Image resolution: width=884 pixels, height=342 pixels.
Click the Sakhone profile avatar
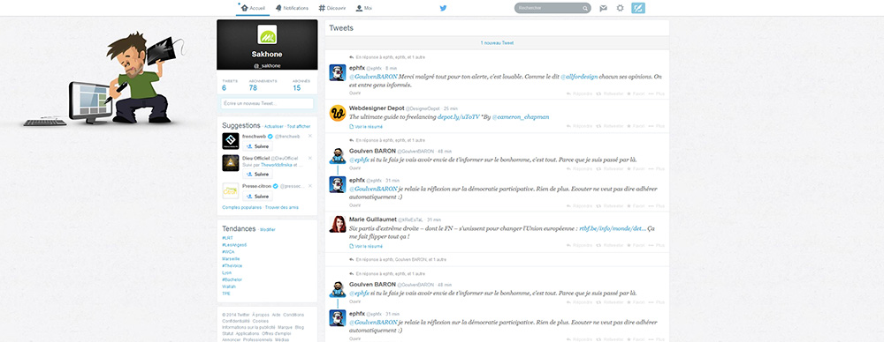click(x=267, y=34)
